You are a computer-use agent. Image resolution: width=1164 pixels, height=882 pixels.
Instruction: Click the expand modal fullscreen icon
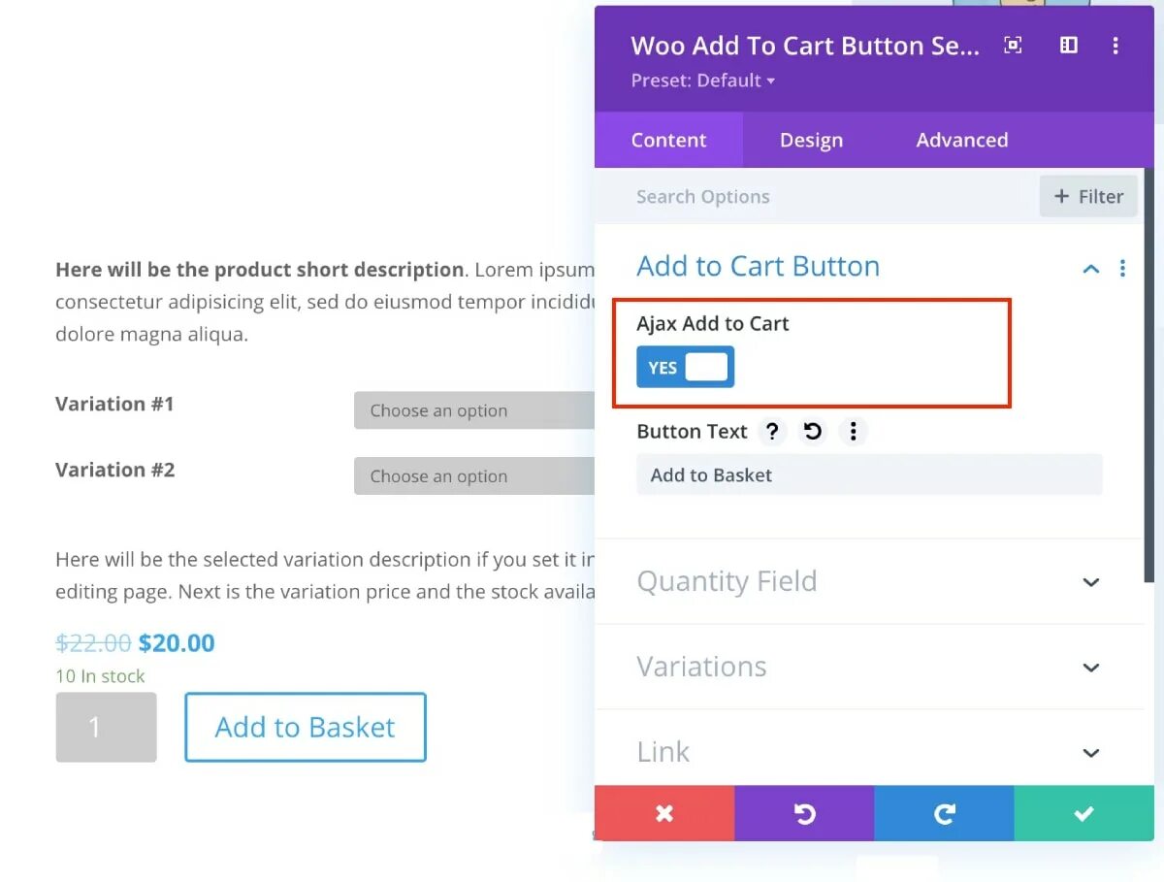point(1013,46)
